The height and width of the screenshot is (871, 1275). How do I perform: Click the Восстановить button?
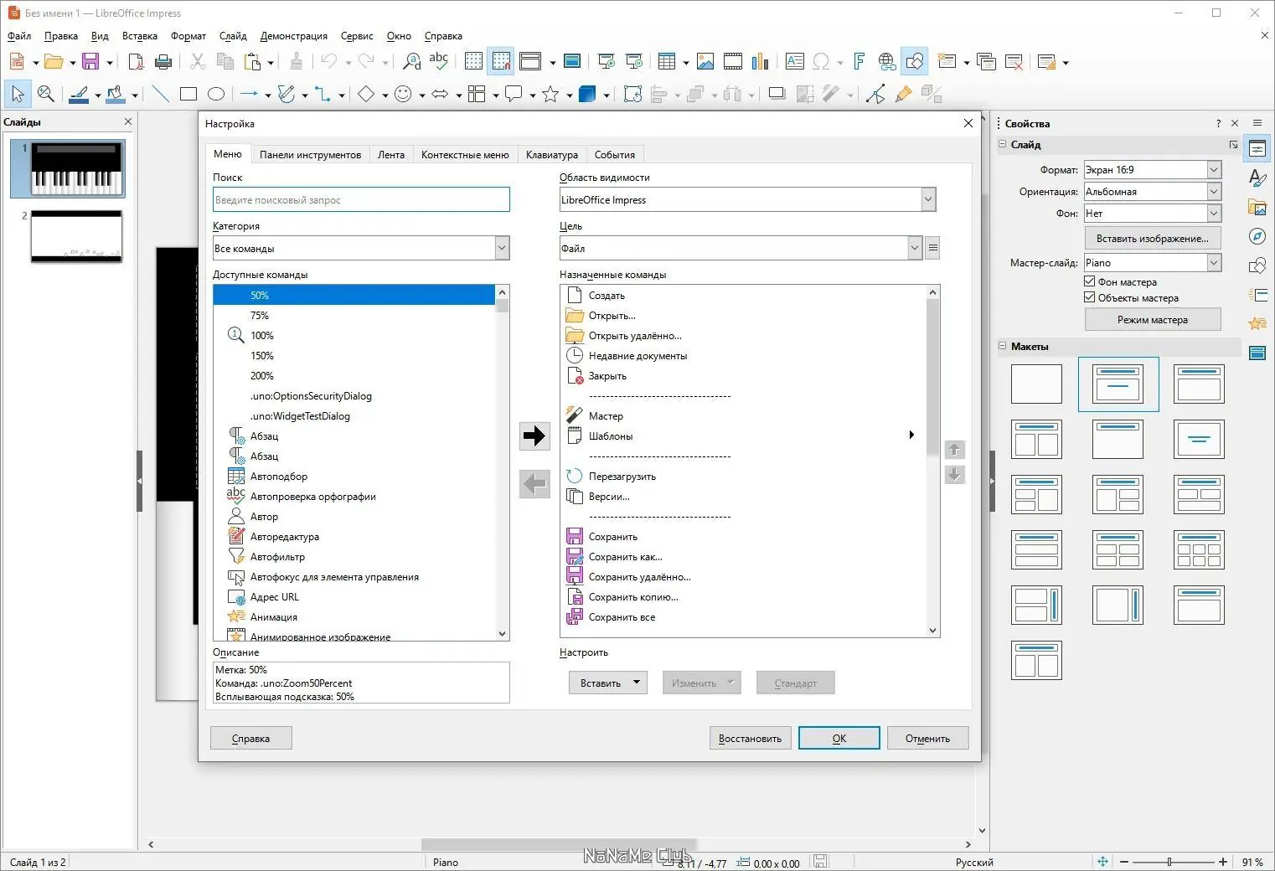point(749,738)
